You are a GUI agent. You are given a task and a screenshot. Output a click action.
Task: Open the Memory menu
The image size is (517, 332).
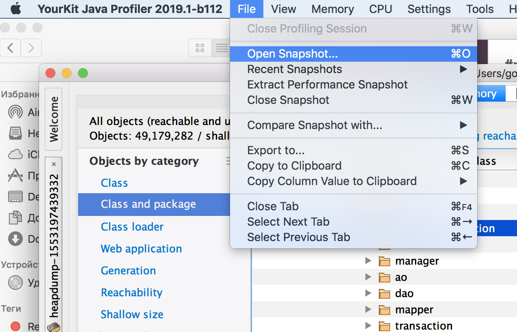pos(332,9)
